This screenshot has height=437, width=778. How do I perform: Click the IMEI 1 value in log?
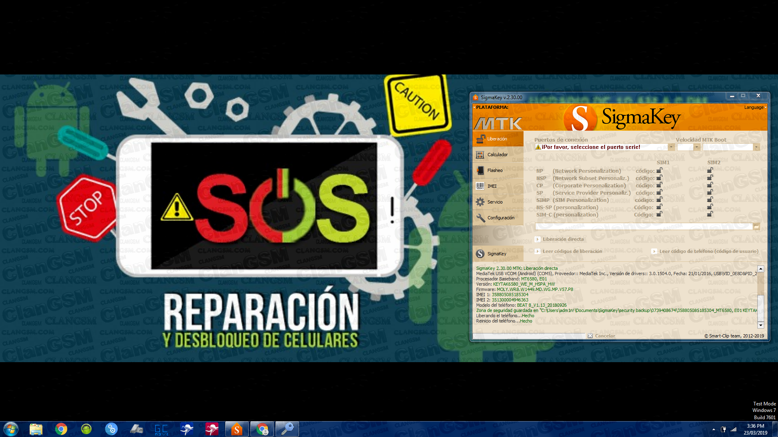pos(510,295)
